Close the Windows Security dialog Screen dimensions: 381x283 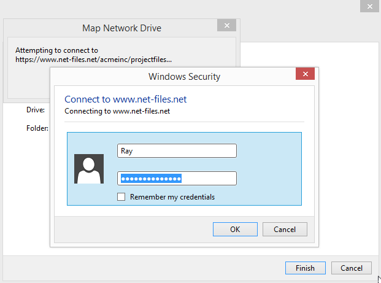pos(305,74)
